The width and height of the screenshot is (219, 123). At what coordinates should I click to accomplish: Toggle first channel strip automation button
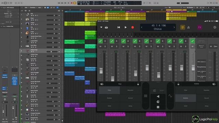[100, 41]
